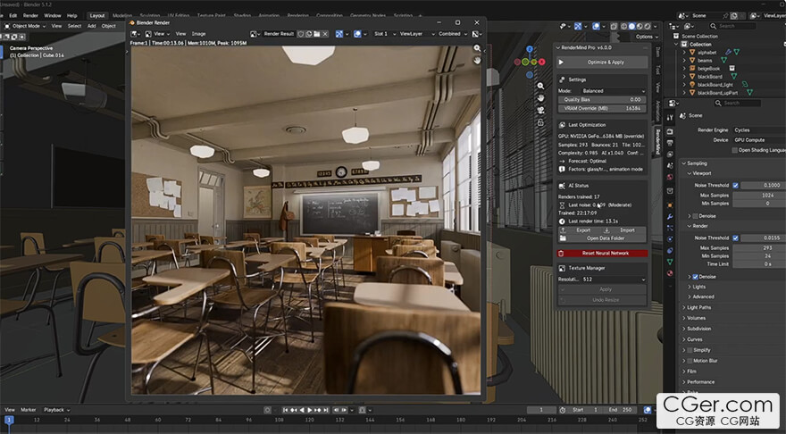The height and width of the screenshot is (434, 786).
Task: Click the red X axis gizmo dot
Action: coord(542,62)
